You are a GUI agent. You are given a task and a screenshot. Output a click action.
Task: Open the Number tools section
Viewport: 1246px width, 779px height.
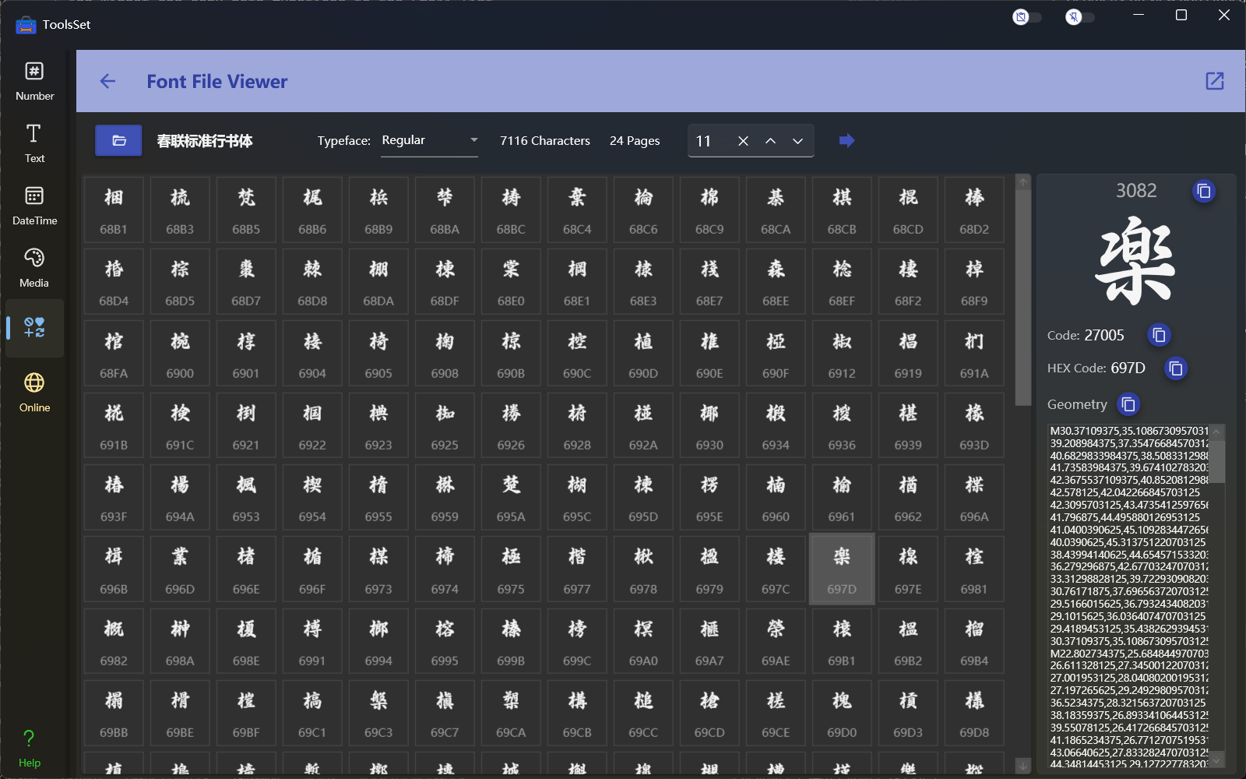34,81
